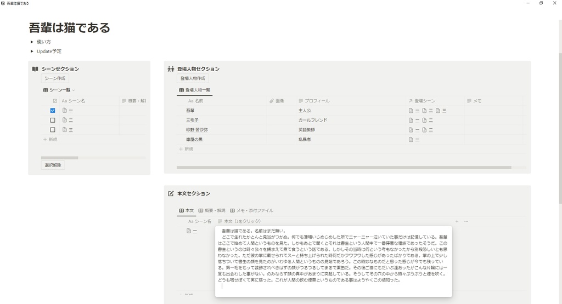Click the 主人公 profile cell
Screen dimensions: 562x304
pyautogui.click(x=305, y=111)
